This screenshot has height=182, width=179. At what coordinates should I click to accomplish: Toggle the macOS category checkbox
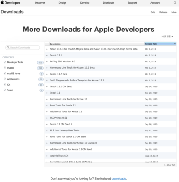click(x=5, y=68)
